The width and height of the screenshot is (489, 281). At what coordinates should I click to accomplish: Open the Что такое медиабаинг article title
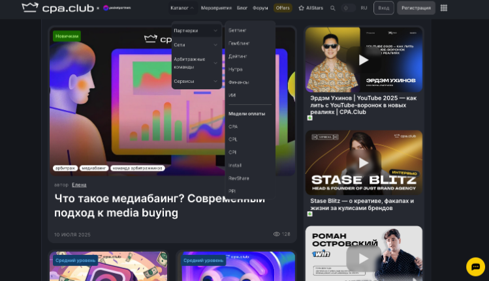pos(159,205)
